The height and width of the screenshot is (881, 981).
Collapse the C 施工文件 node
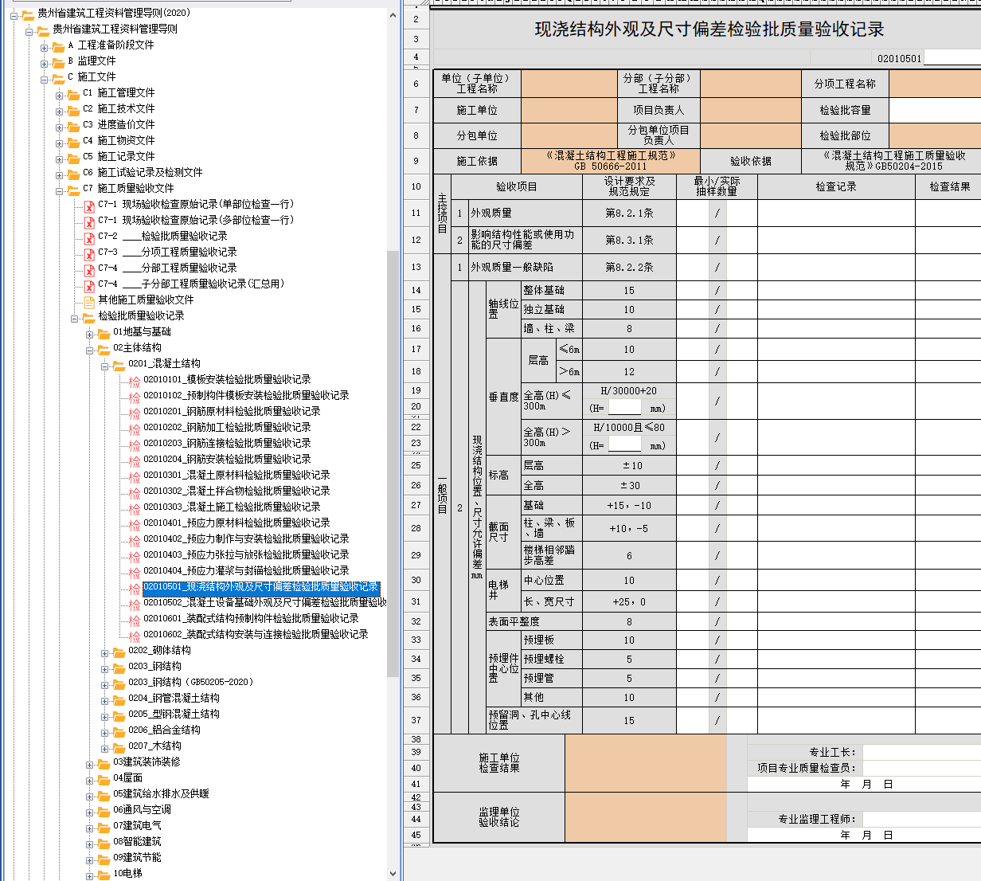click(45, 79)
